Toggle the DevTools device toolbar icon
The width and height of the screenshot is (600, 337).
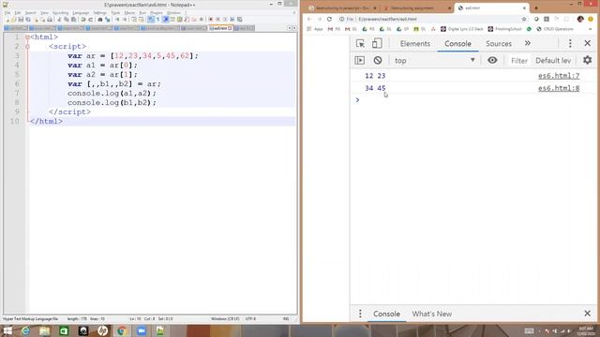(377, 44)
